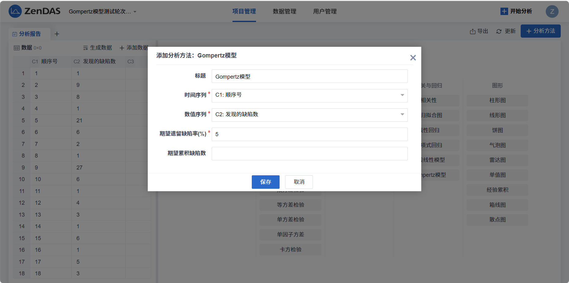Click the 标题 input field
Screen dimensions: 569x283
(x=309, y=76)
